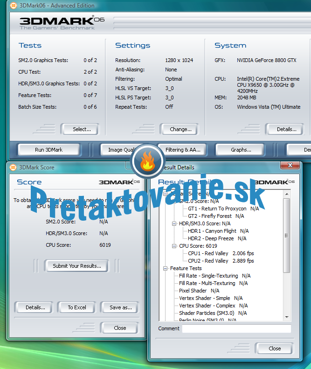Screen dimensions: 311x369
Task: Click the Result Details scrollbar thumb
Action: tap(287, 236)
